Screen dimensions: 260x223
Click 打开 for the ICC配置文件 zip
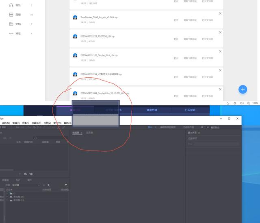176,77
